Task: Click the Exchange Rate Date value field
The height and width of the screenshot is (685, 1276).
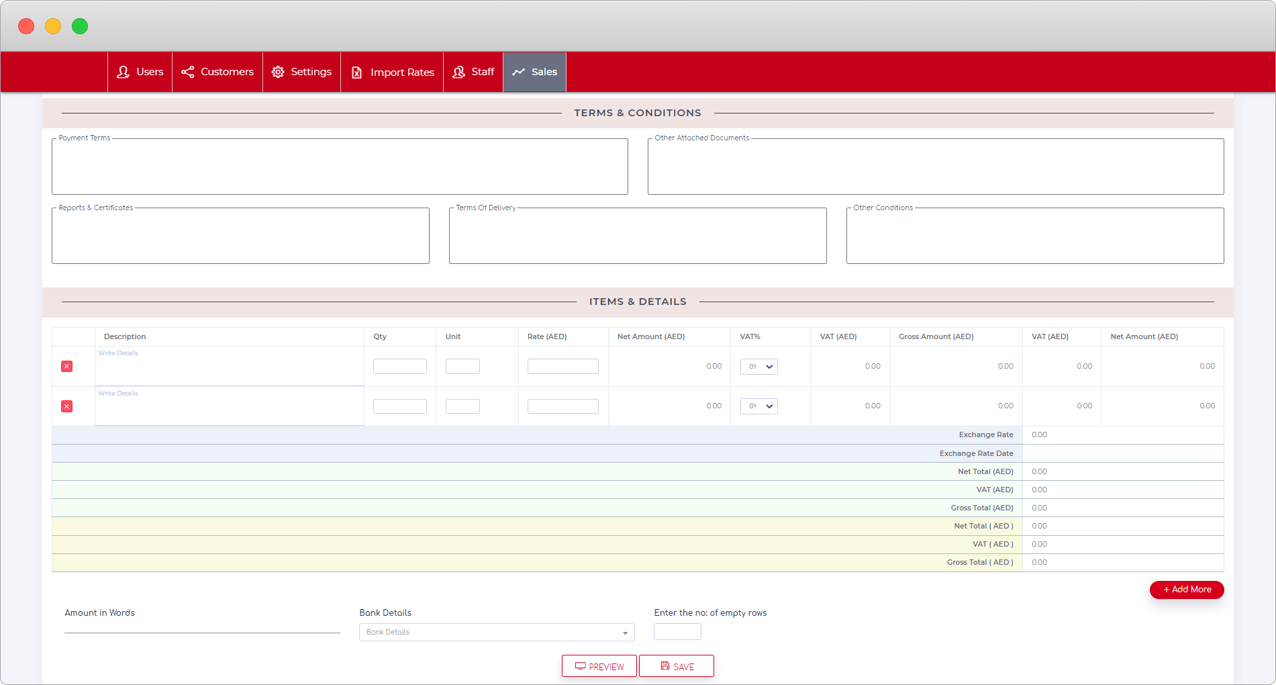Action: [x=1123, y=453]
